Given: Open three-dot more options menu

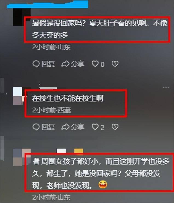Looking at the screenshot, I should pos(166,87).
